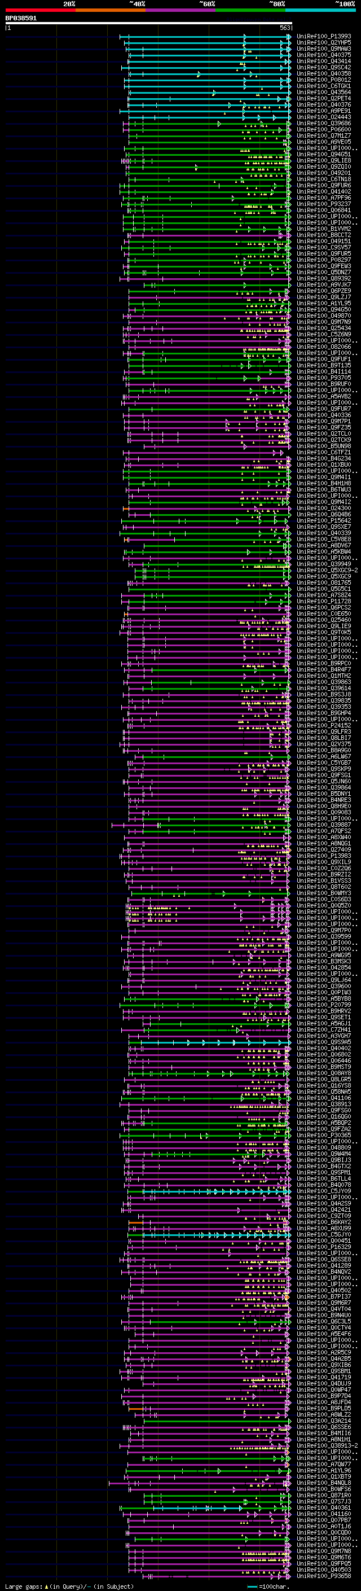361x1591 pixels.
Task: Click the purple ~60% identity legend segment
Action: 180,10
